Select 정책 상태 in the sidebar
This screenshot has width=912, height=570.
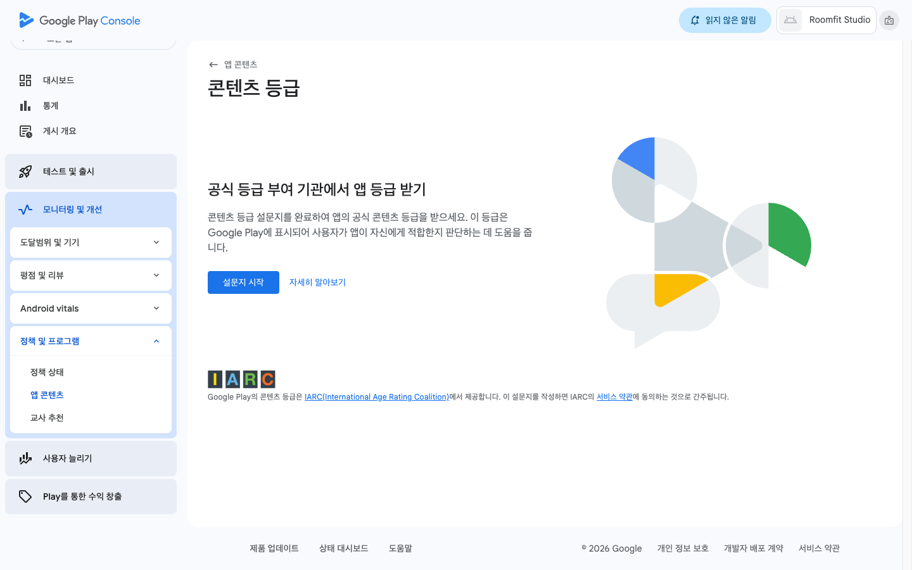[x=47, y=372]
